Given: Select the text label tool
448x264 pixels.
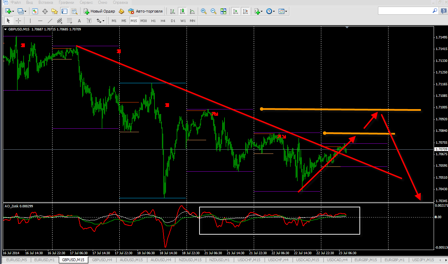Looking at the screenshot, I should pyautogui.click(x=79, y=21).
